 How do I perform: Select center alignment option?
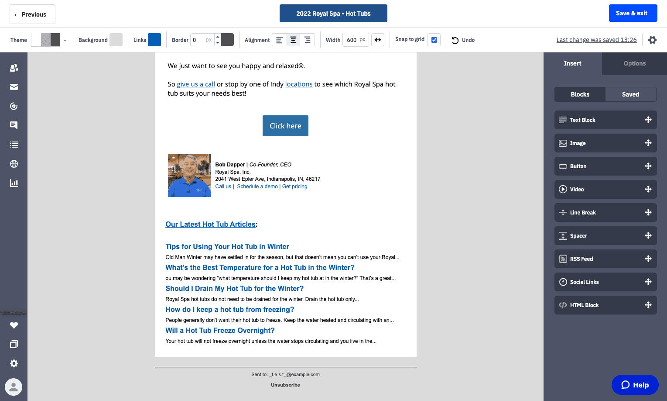(x=293, y=40)
